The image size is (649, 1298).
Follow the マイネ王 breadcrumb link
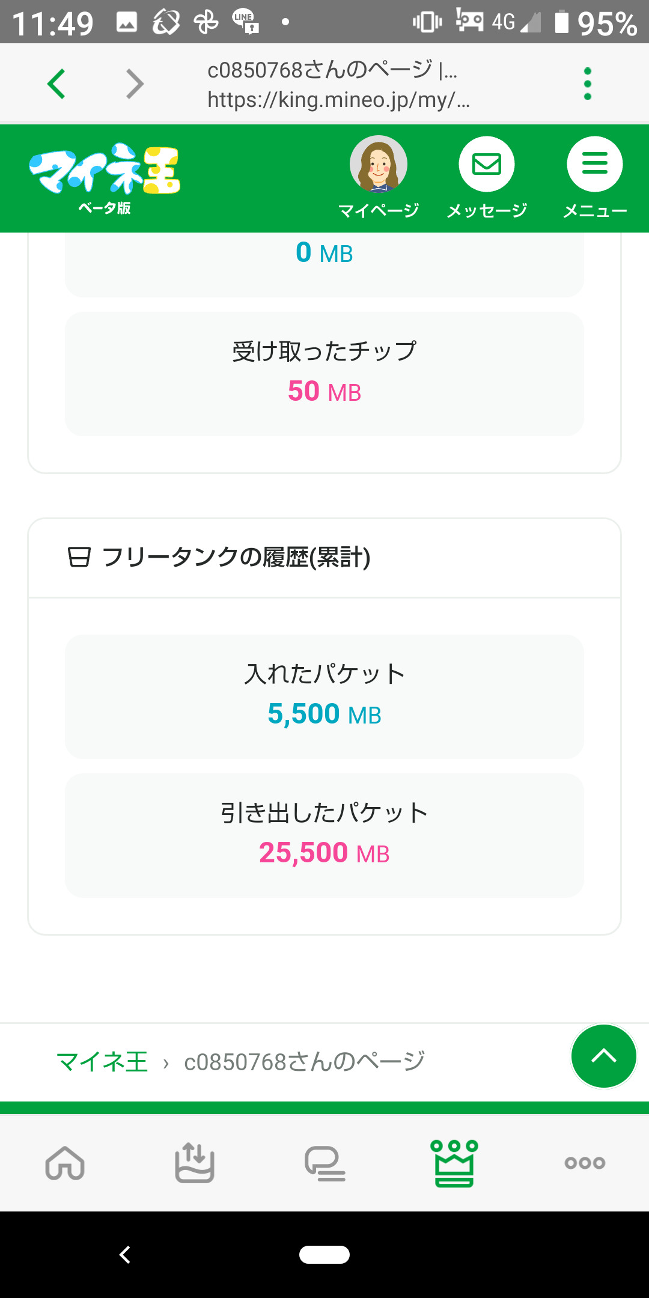coord(102,1062)
